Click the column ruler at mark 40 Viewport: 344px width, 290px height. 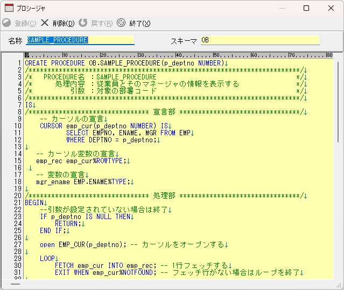tap(179, 55)
